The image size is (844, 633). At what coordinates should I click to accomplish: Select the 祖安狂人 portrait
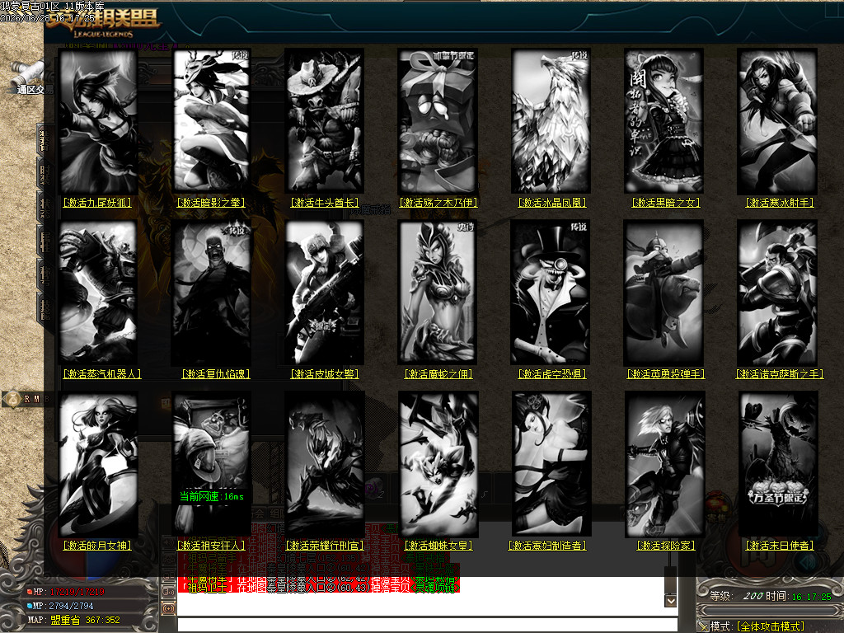click(x=212, y=464)
